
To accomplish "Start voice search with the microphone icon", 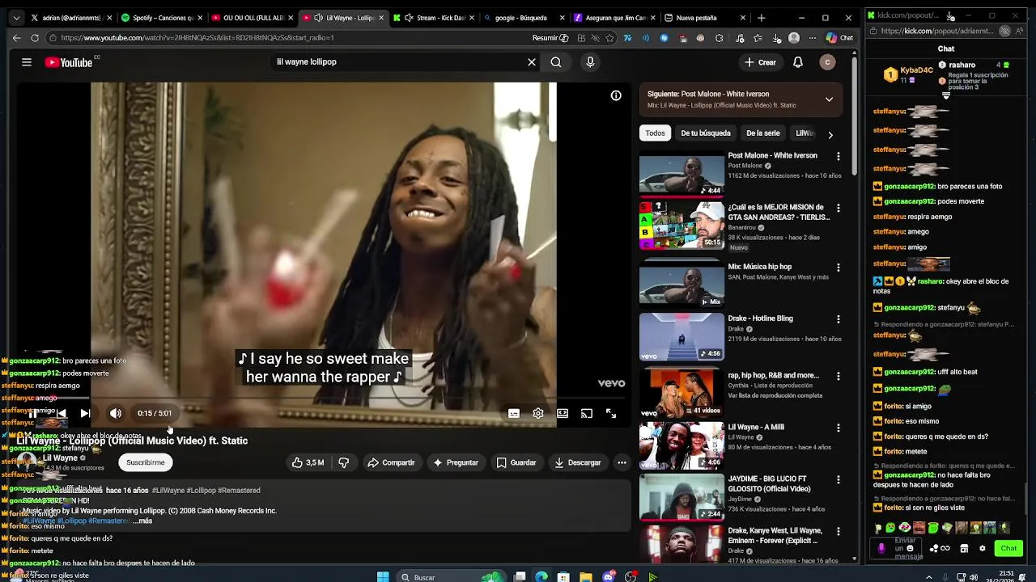I will tap(590, 62).
